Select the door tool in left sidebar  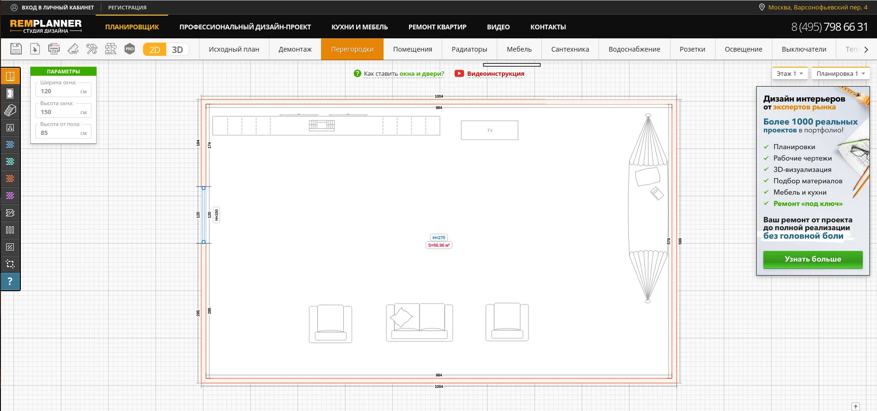click(10, 93)
